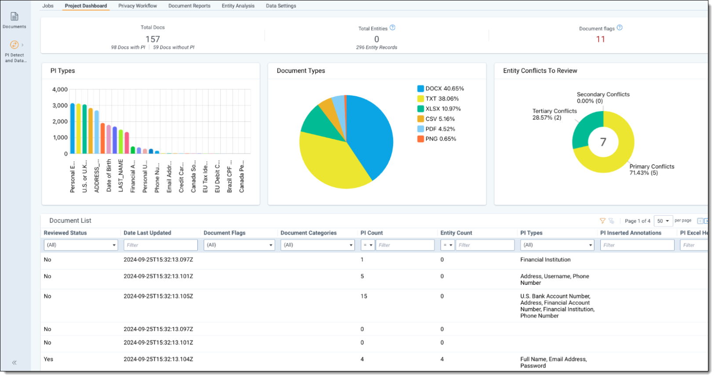The height and width of the screenshot is (378, 715).
Task: Open the Entity Analysis tab
Action: 238,6
